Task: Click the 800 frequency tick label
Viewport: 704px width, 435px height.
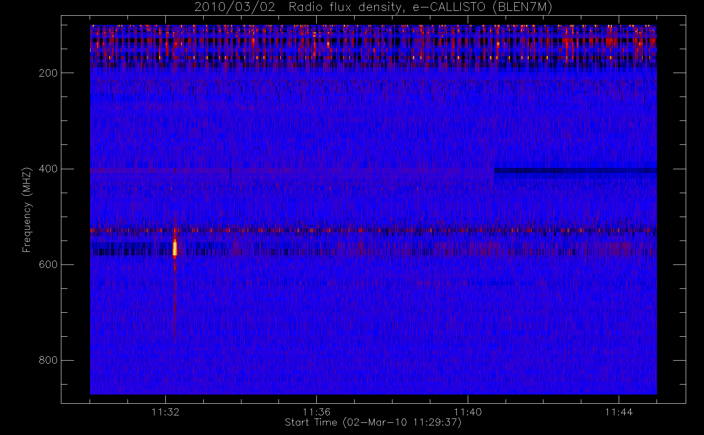Action: pyautogui.click(x=48, y=360)
